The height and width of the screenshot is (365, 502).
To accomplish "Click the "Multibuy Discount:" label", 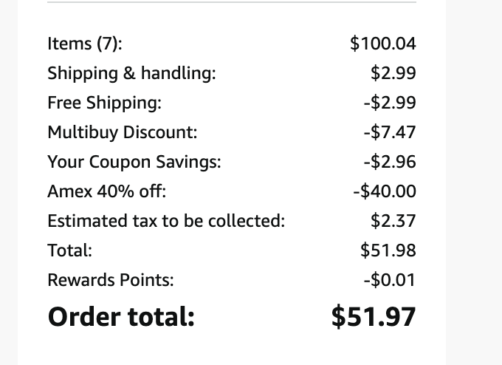I will [123, 132].
